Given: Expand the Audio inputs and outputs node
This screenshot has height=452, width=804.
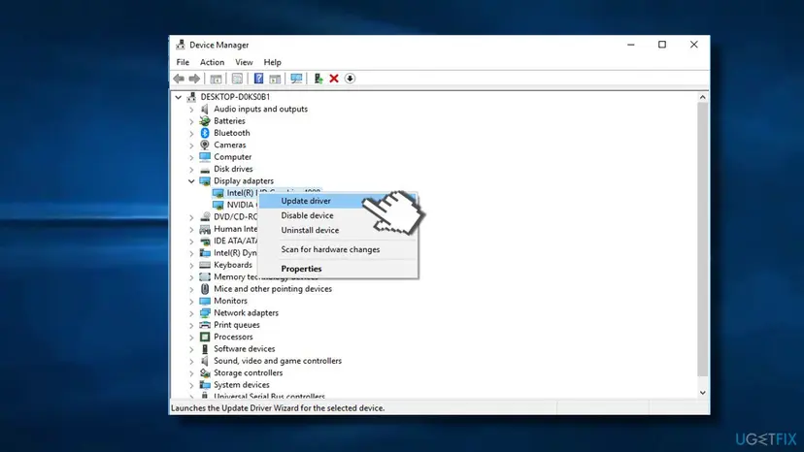Looking at the screenshot, I should (191, 110).
